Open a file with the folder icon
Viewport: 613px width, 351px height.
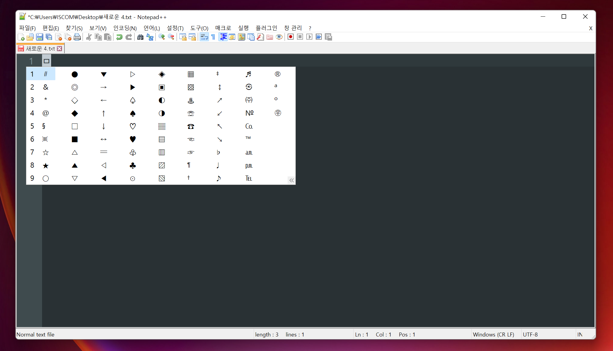click(x=30, y=37)
